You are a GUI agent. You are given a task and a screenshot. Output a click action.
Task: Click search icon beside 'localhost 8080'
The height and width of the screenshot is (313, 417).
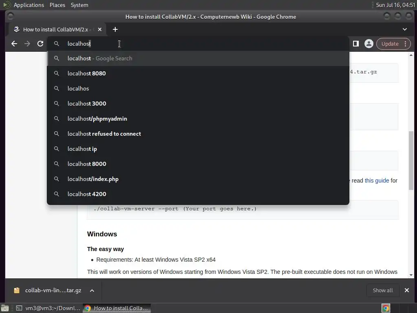coord(56,73)
